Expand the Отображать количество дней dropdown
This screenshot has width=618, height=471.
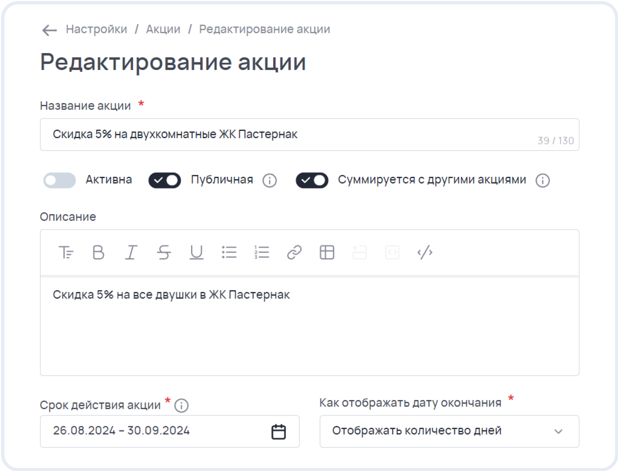point(449,431)
